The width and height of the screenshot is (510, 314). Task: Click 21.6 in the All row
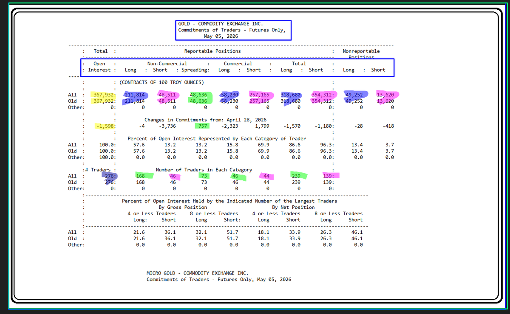coord(139,232)
